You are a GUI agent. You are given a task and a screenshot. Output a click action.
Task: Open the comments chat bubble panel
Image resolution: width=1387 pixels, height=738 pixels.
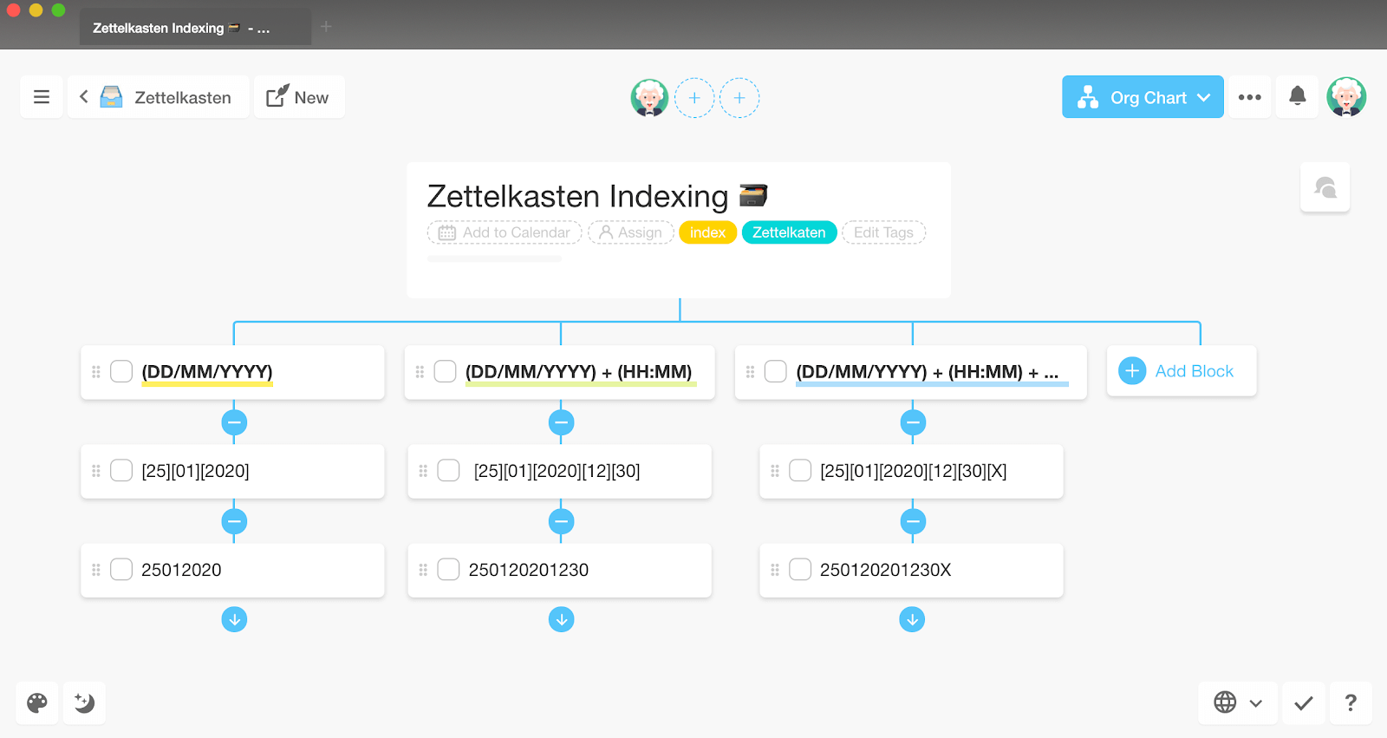1325,187
